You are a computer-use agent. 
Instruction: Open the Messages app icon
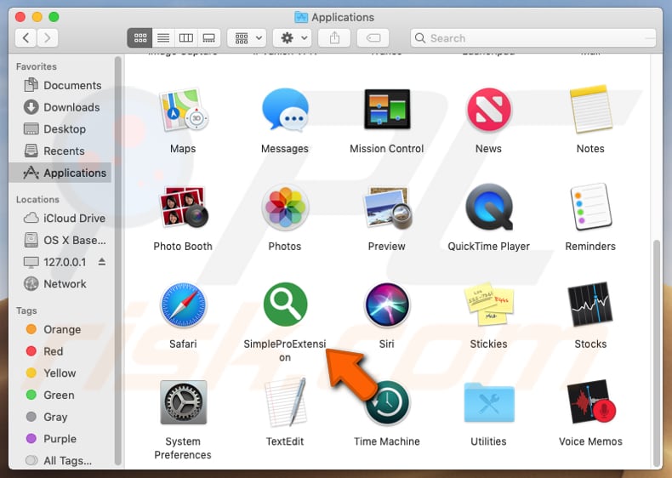[x=285, y=110]
